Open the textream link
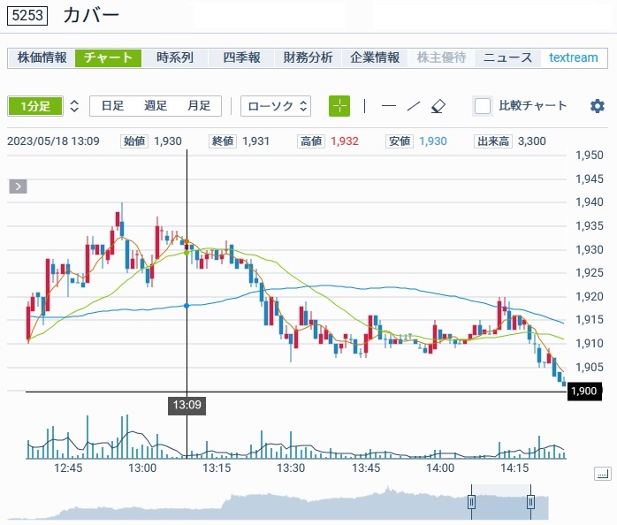The height and width of the screenshot is (525, 617). 573,57
